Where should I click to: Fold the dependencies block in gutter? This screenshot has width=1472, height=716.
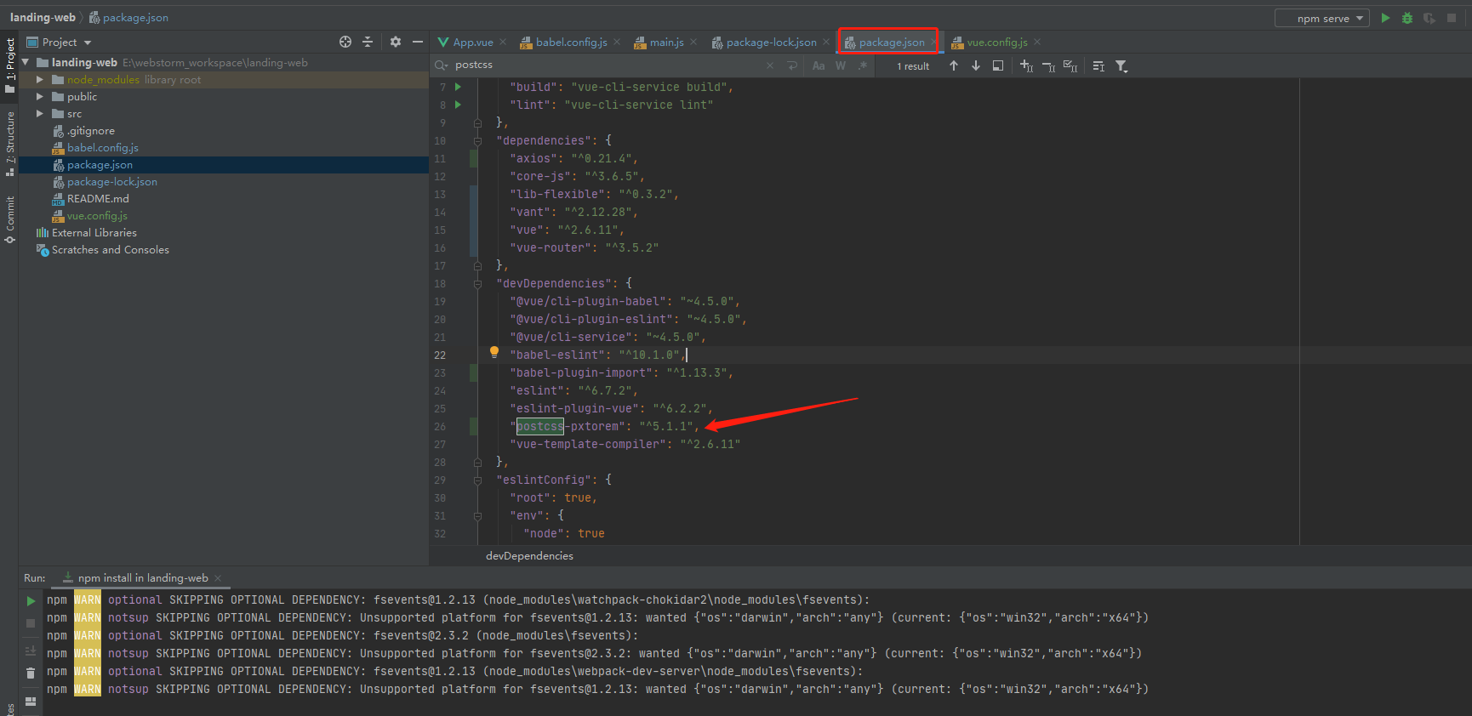point(478,141)
